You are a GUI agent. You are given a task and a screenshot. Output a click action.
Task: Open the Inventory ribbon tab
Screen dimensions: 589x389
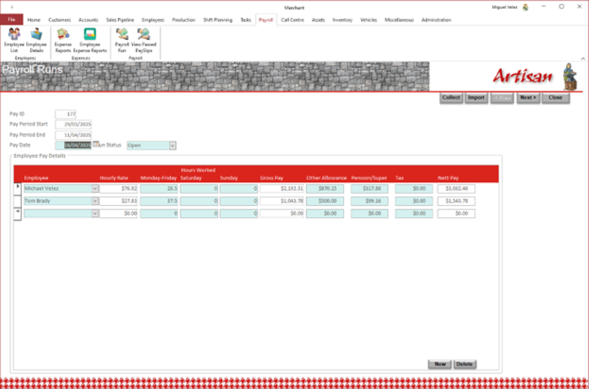pyautogui.click(x=342, y=20)
